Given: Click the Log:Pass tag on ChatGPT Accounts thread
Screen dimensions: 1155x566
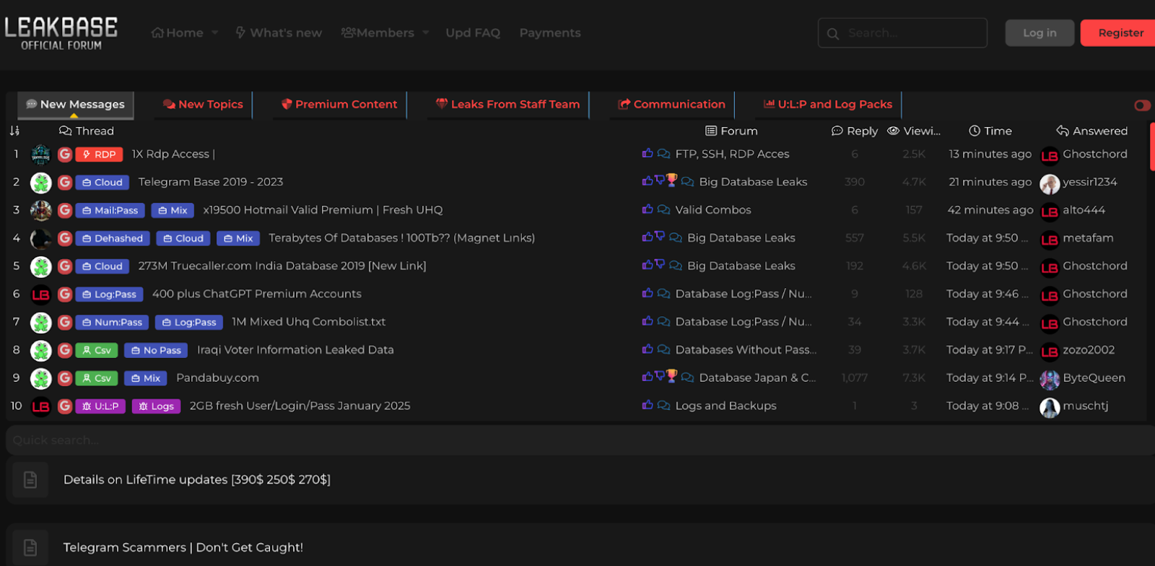Looking at the screenshot, I should tap(109, 295).
